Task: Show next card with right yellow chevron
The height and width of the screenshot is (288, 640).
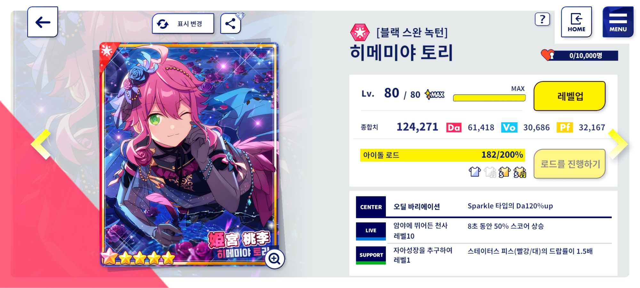Action: click(x=618, y=144)
